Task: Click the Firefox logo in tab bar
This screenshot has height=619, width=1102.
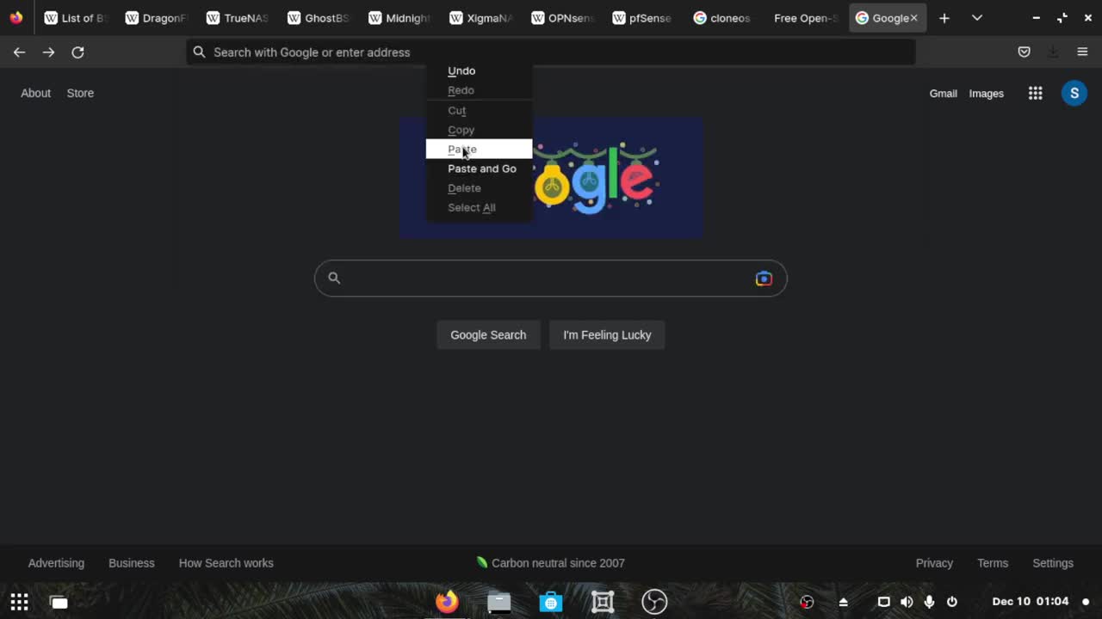Action: click(x=16, y=17)
